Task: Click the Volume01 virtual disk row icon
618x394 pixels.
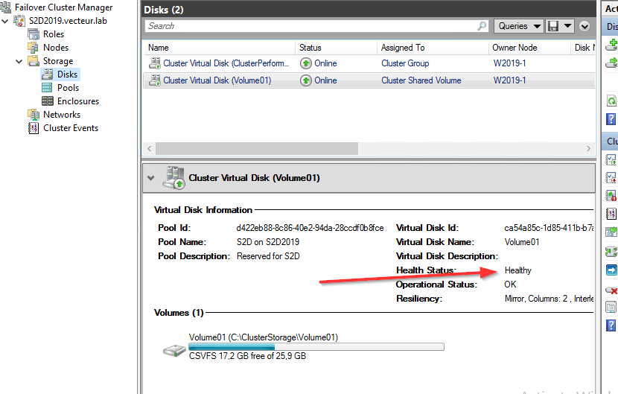Action: coord(155,80)
